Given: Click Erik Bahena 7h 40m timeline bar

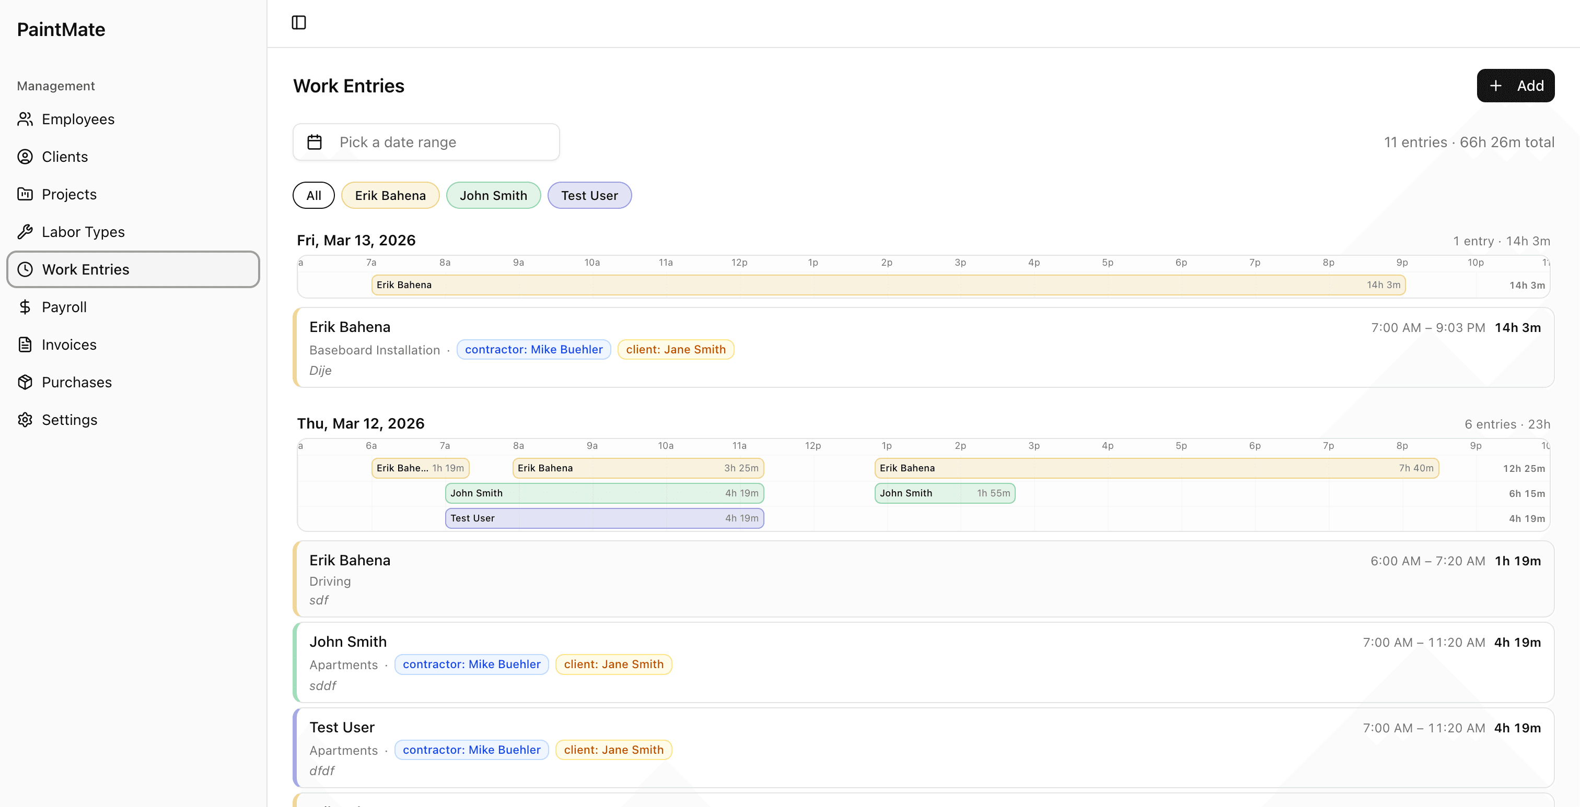Looking at the screenshot, I should coord(1157,468).
